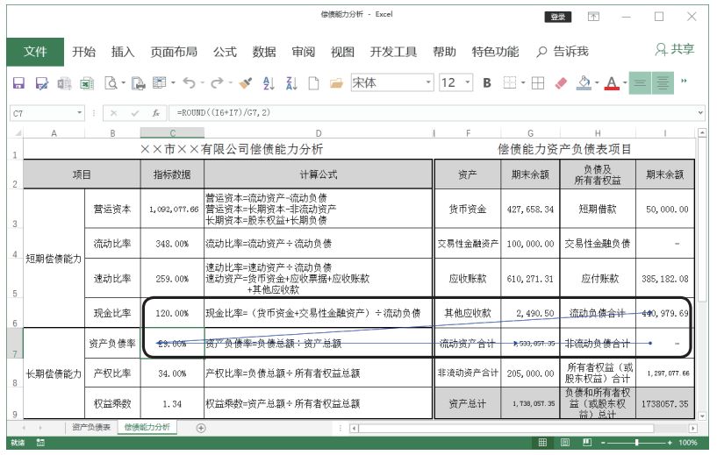Open the 宋体 font name dropdown
This screenshot has width=717, height=455.
(428, 82)
